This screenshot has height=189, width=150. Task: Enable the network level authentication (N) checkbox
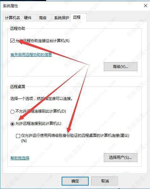click(x=18, y=136)
